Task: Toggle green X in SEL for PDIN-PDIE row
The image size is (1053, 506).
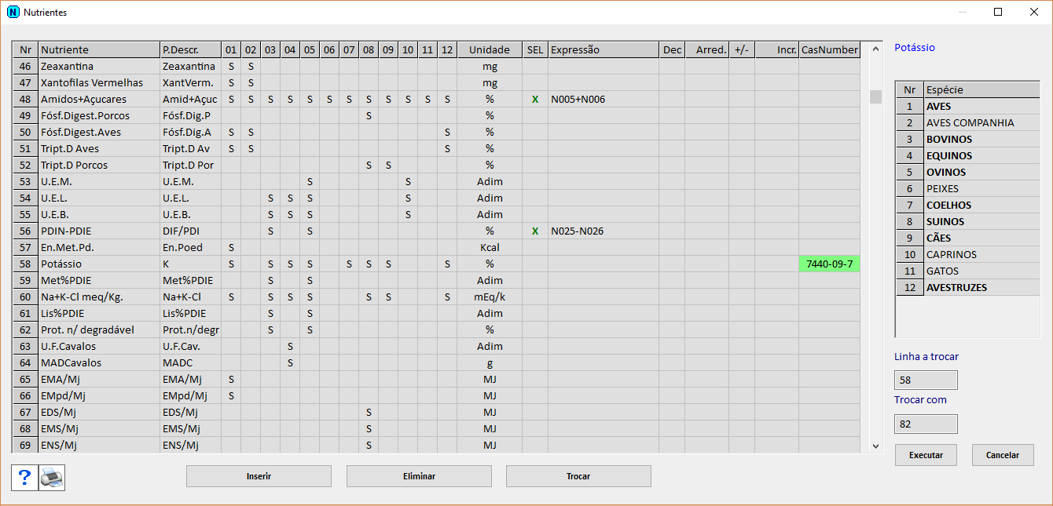Action: (535, 231)
